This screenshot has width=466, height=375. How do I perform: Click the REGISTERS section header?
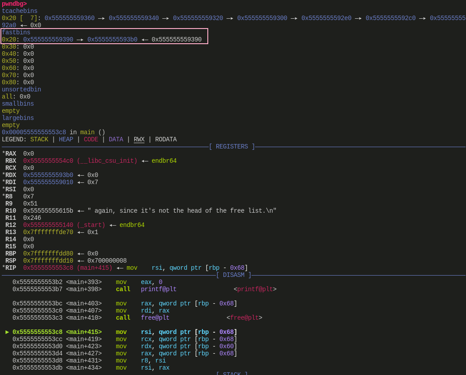tap(232, 147)
